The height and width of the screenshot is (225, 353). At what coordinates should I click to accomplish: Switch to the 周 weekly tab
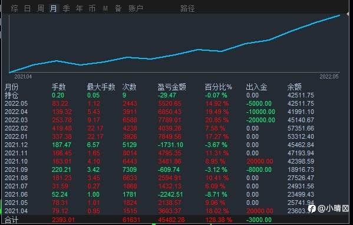41,9
